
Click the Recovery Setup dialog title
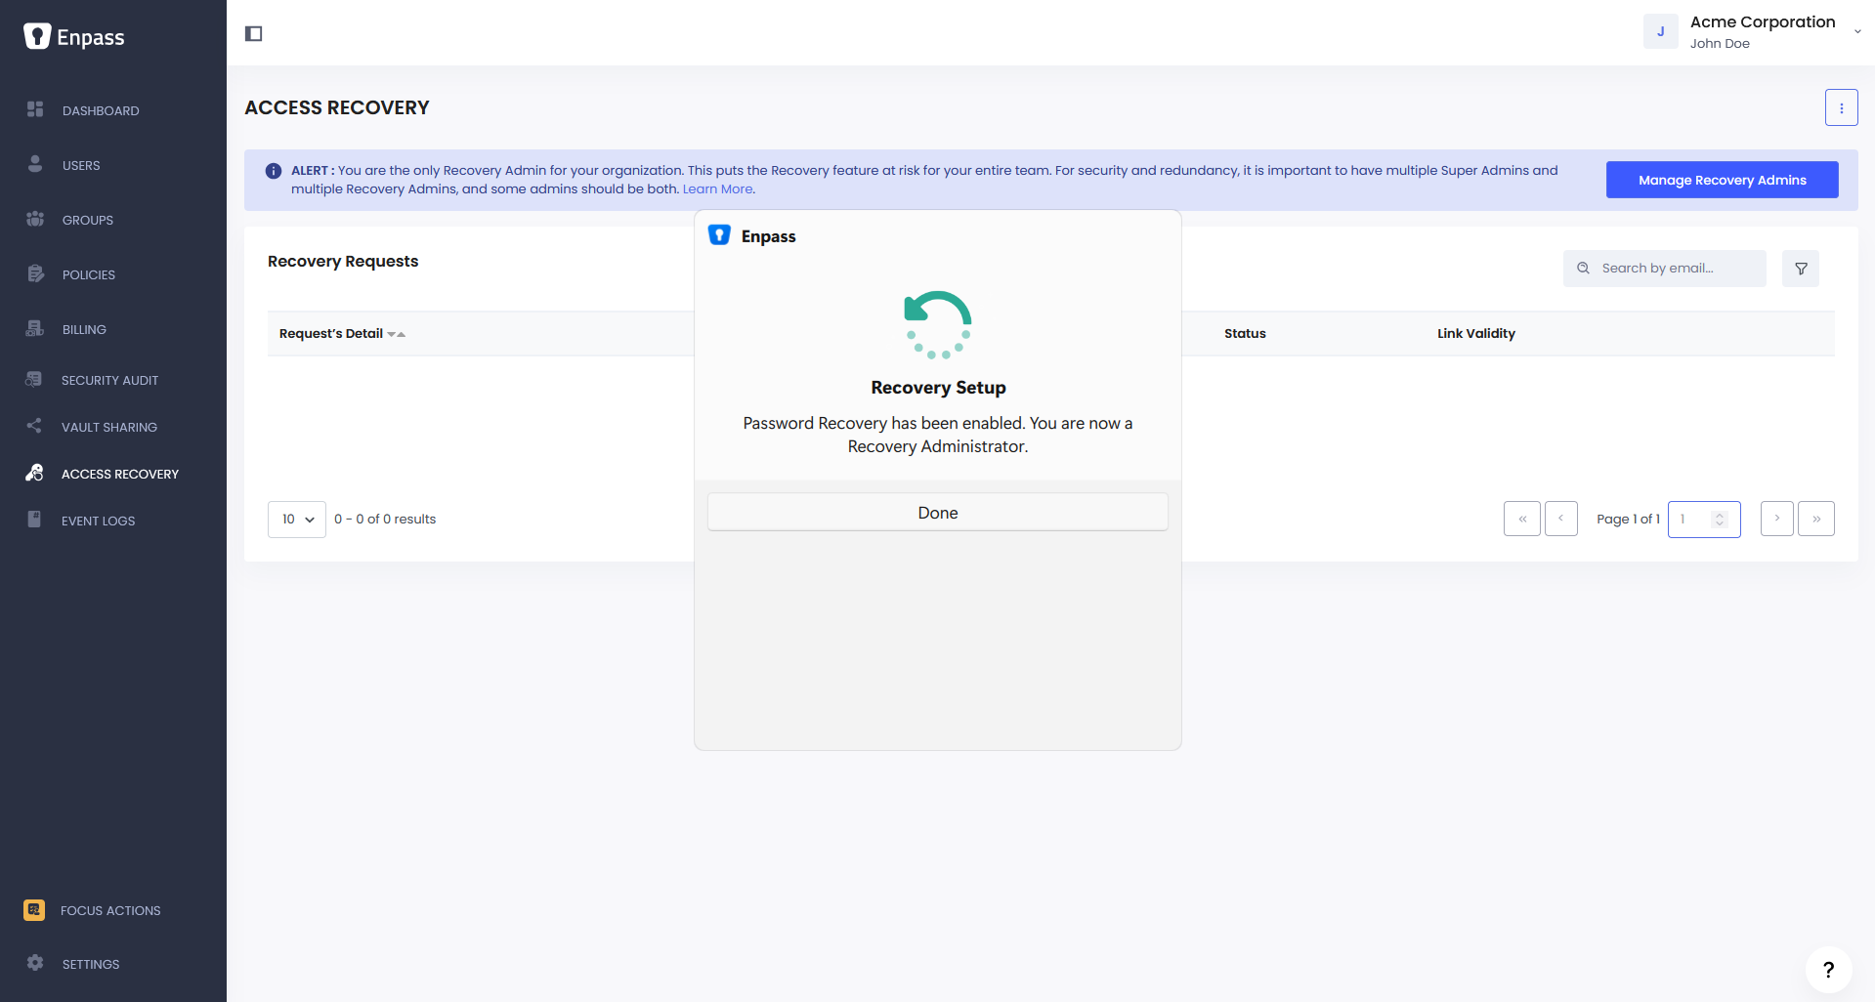[x=938, y=388]
